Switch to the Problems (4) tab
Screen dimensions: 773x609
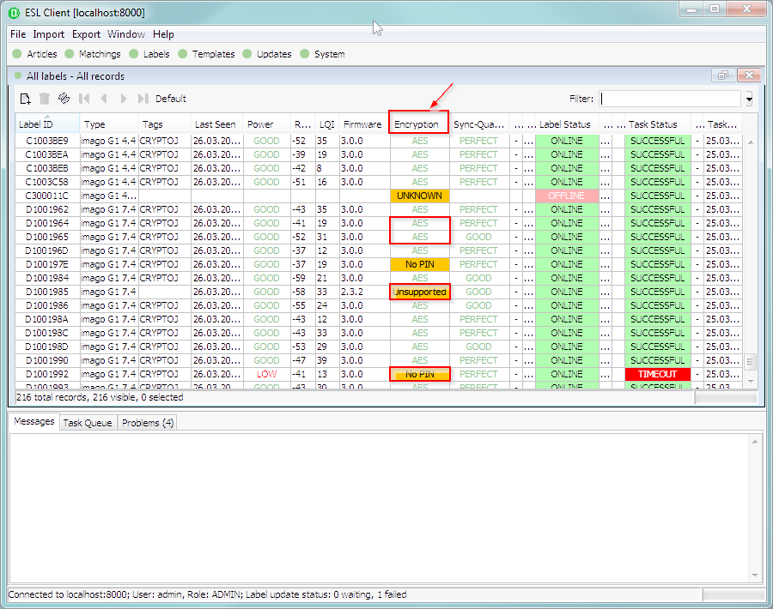click(148, 422)
